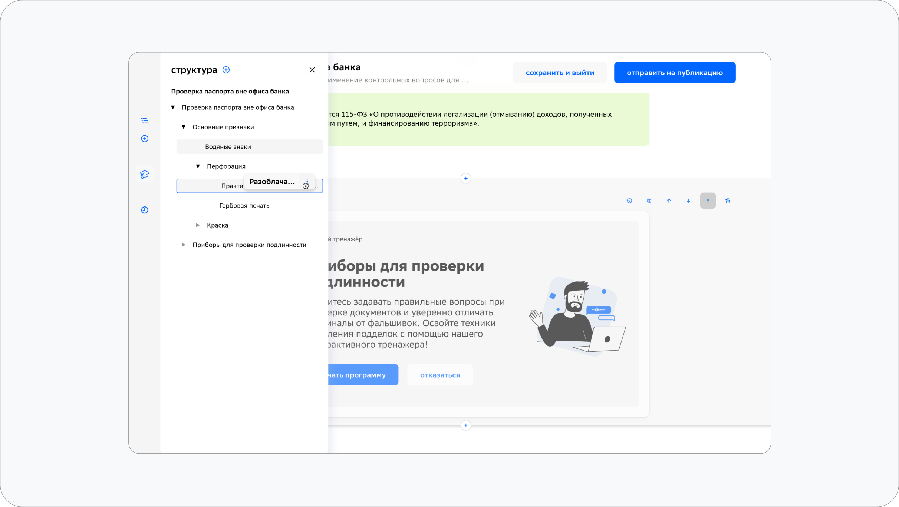Move block up with arrow icon
Viewport: 899px width, 507px height.
click(669, 201)
